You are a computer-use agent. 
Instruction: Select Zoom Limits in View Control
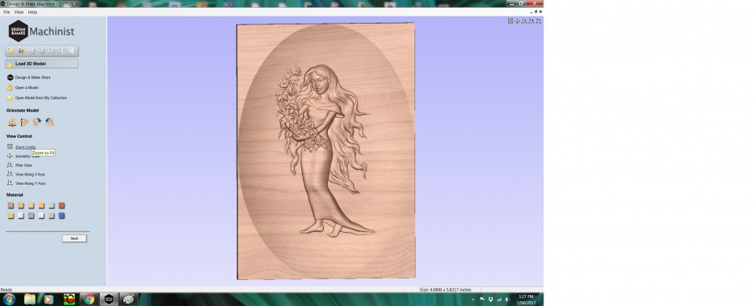click(25, 147)
